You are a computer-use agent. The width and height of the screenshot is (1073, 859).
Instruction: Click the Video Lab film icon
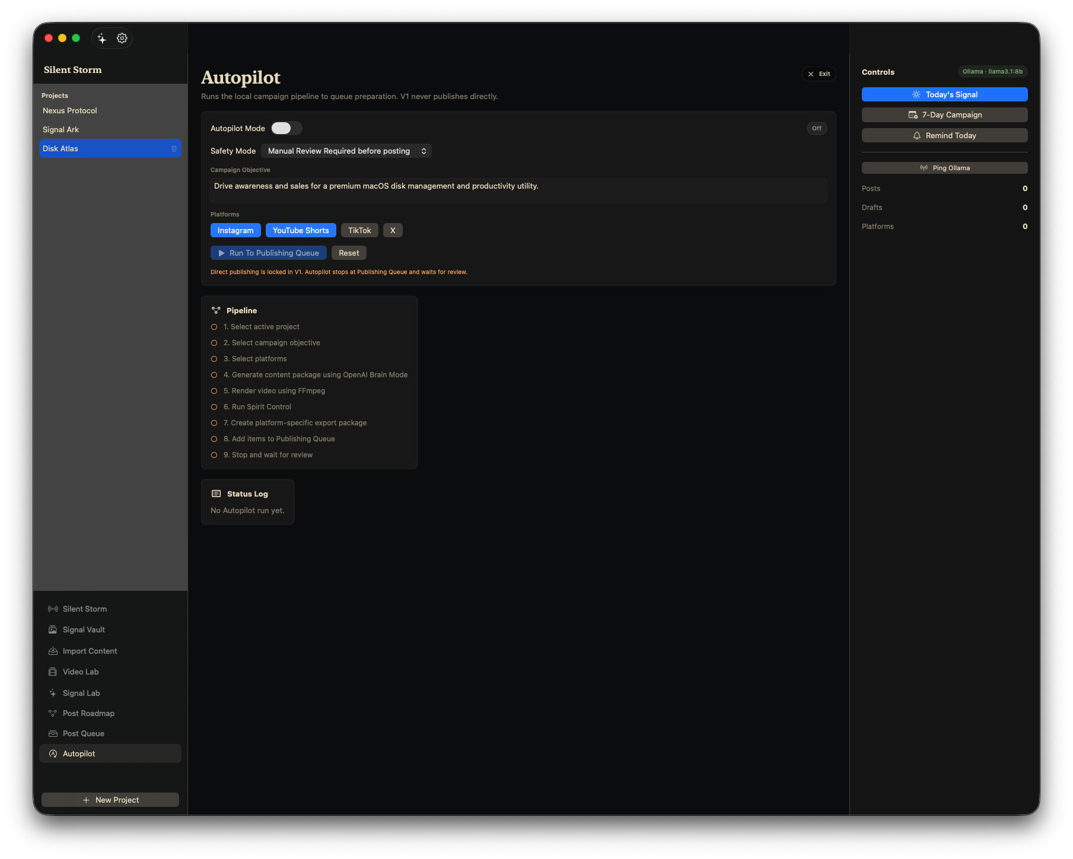tap(53, 672)
